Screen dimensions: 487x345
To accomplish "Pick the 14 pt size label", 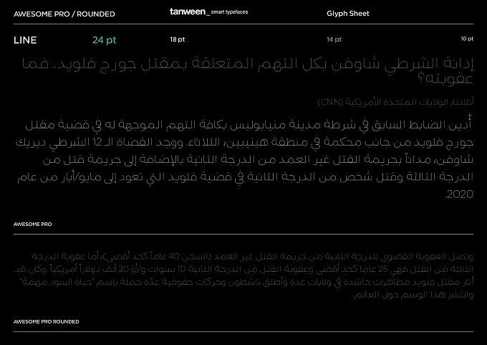I will pos(334,39).
